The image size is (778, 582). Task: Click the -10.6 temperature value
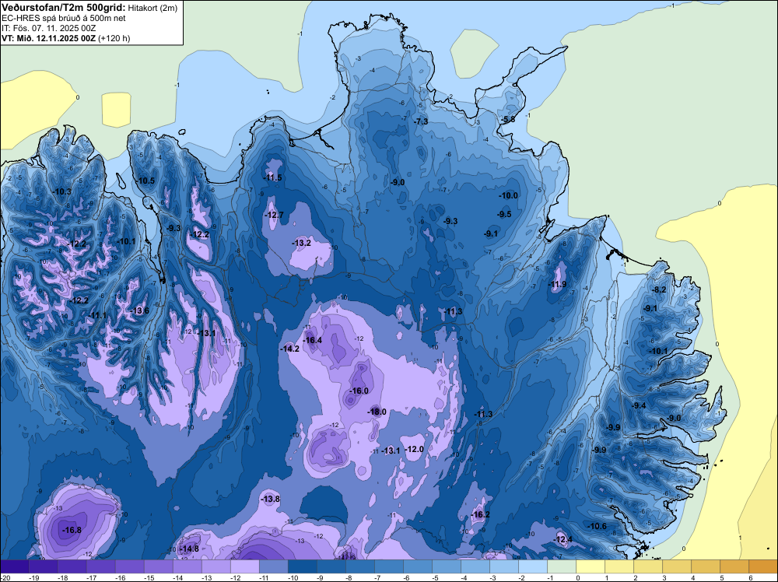tap(597, 526)
